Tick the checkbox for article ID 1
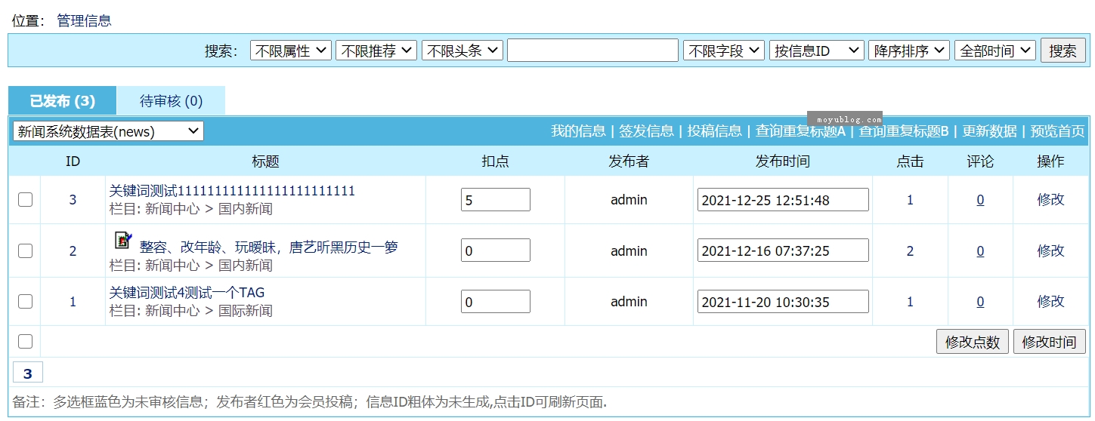The height and width of the screenshot is (421, 1095). coord(25,301)
